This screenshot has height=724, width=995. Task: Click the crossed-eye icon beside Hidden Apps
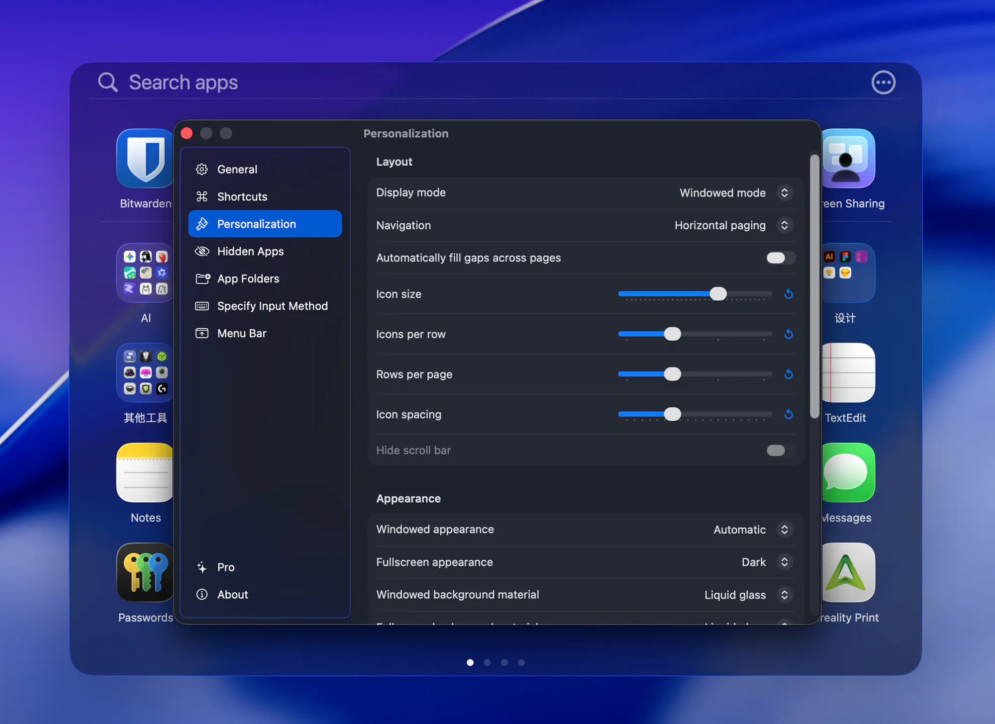201,252
